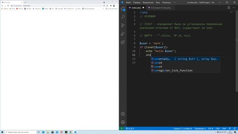
Task: Open the Explorer view in VS Code
Action: click(x=123, y=9)
